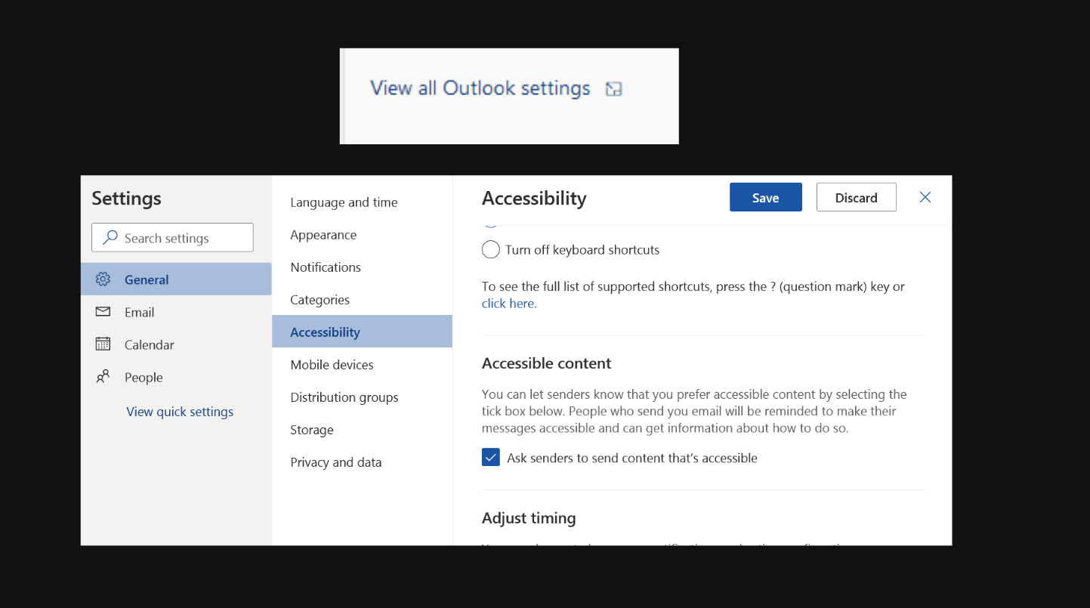Click the Settings title text
This screenshot has height=608, width=1090.
(x=126, y=198)
